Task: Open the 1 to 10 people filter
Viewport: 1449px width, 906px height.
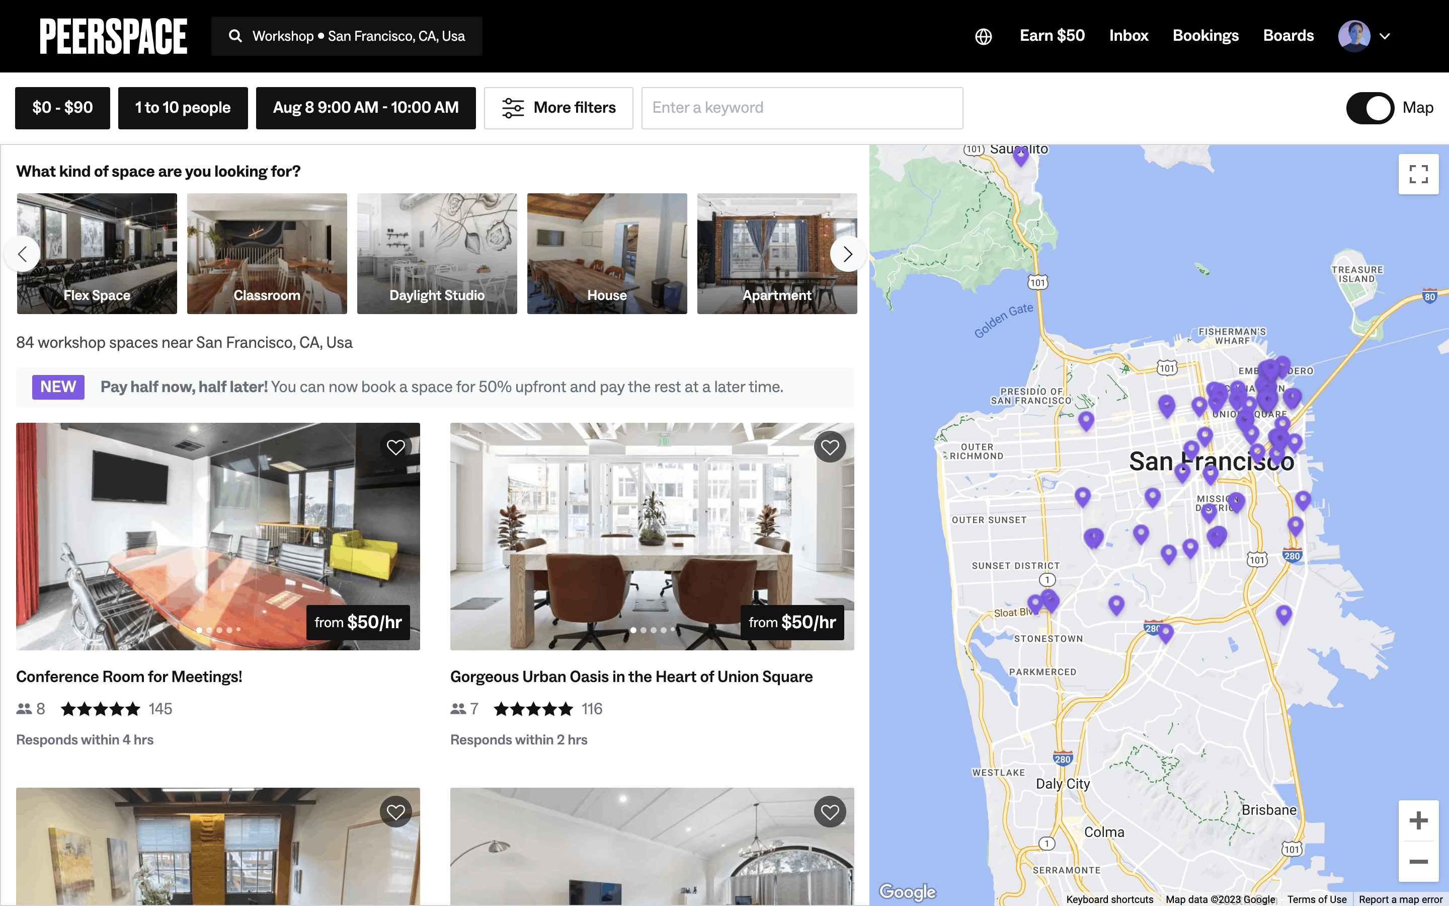Action: point(183,108)
